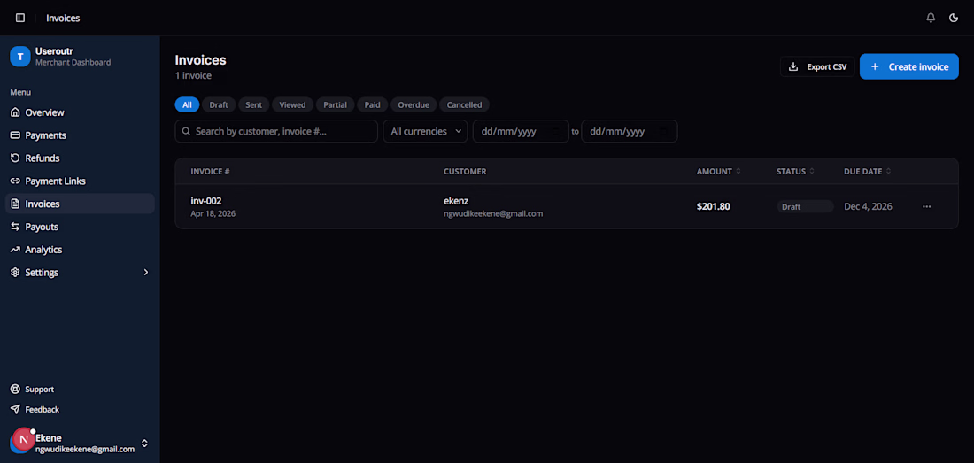Open invoice inv-002
The image size is (974, 463).
[x=206, y=201]
